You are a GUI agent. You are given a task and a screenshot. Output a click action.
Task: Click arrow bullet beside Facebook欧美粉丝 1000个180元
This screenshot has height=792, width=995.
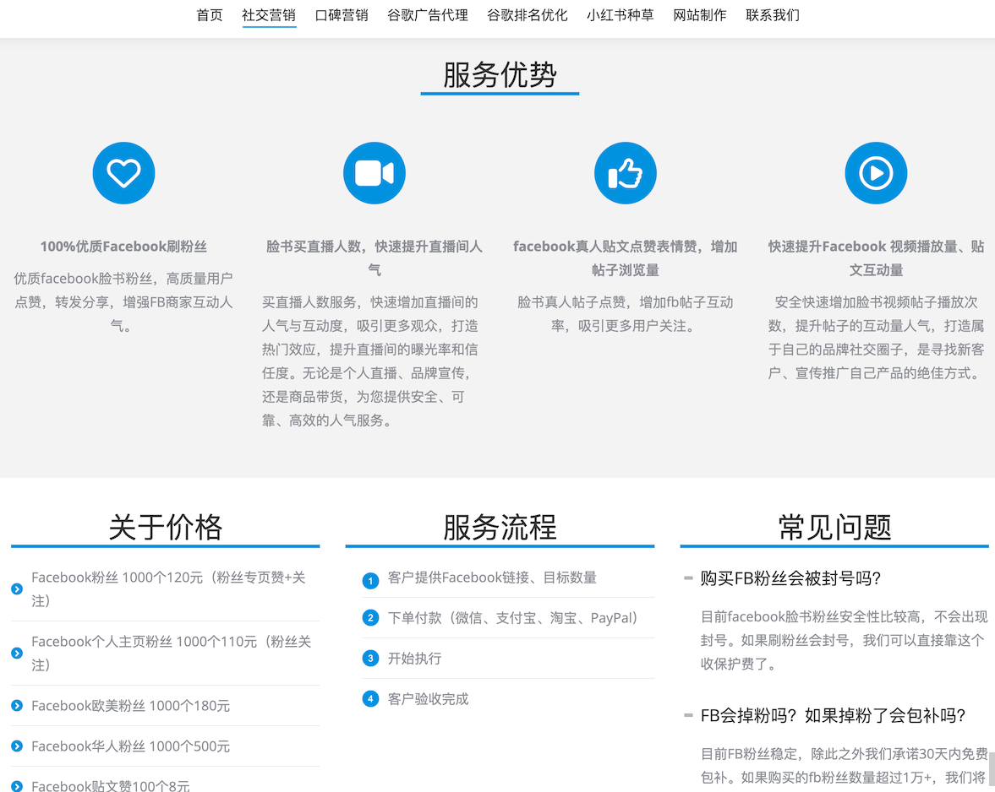[x=17, y=706]
